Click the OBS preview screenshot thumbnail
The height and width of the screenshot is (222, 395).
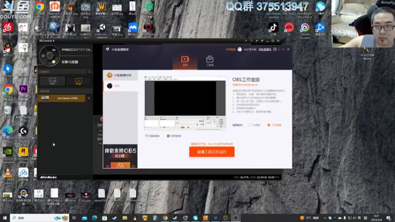point(185,103)
